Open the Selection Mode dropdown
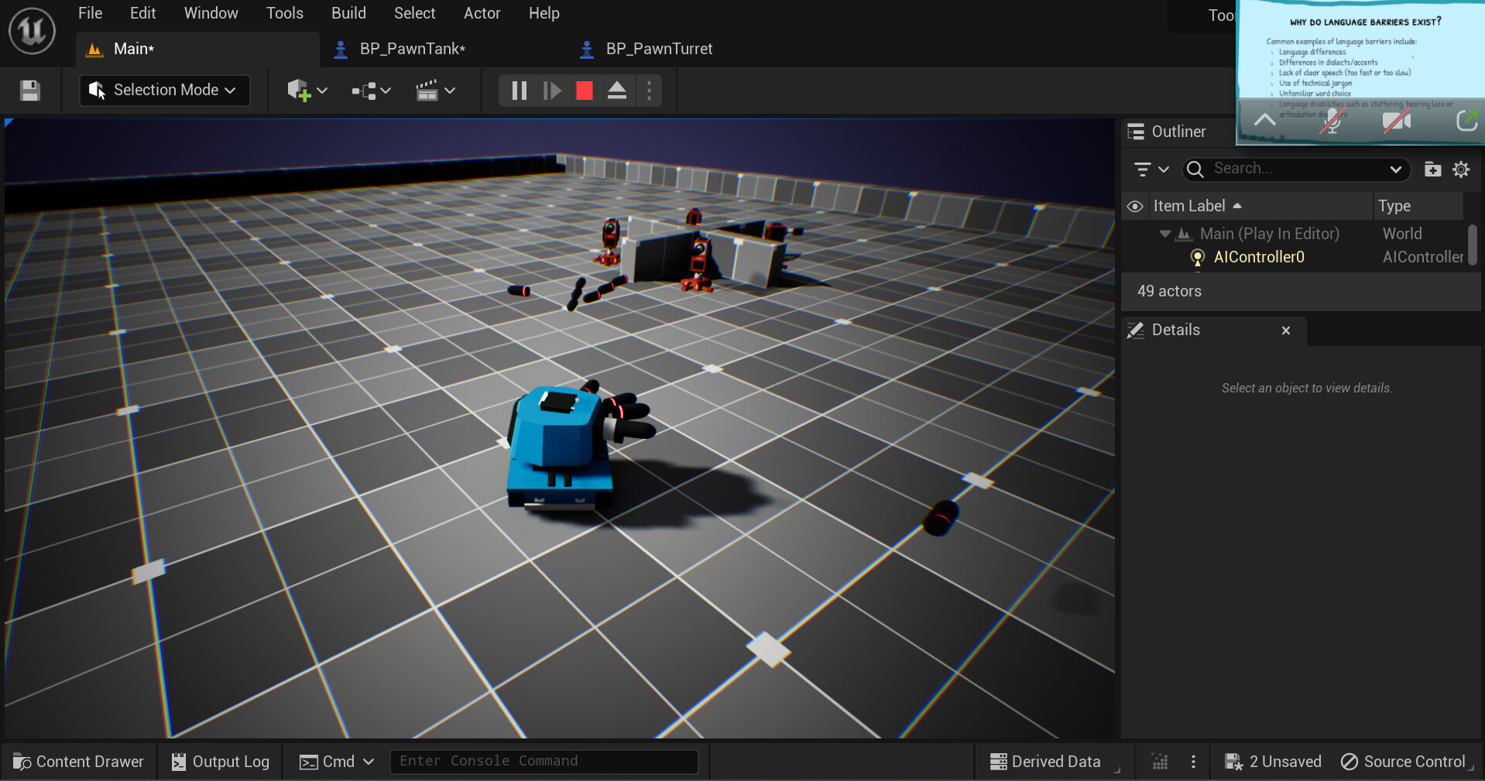 (x=163, y=91)
